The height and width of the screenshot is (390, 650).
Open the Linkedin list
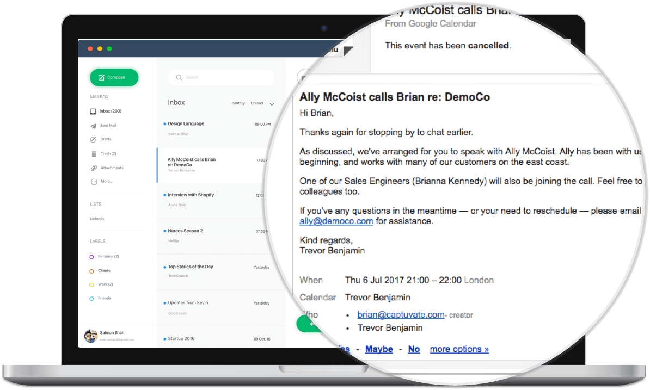(x=97, y=219)
